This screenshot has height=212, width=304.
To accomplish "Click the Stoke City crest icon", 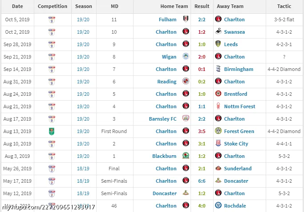I will pos(218,143).
